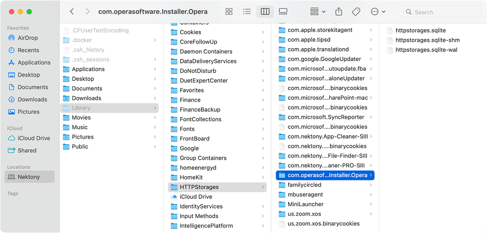487x233 pixels.
Task: Expand the us.zoom.xos folder chevron
Action: click(x=371, y=214)
